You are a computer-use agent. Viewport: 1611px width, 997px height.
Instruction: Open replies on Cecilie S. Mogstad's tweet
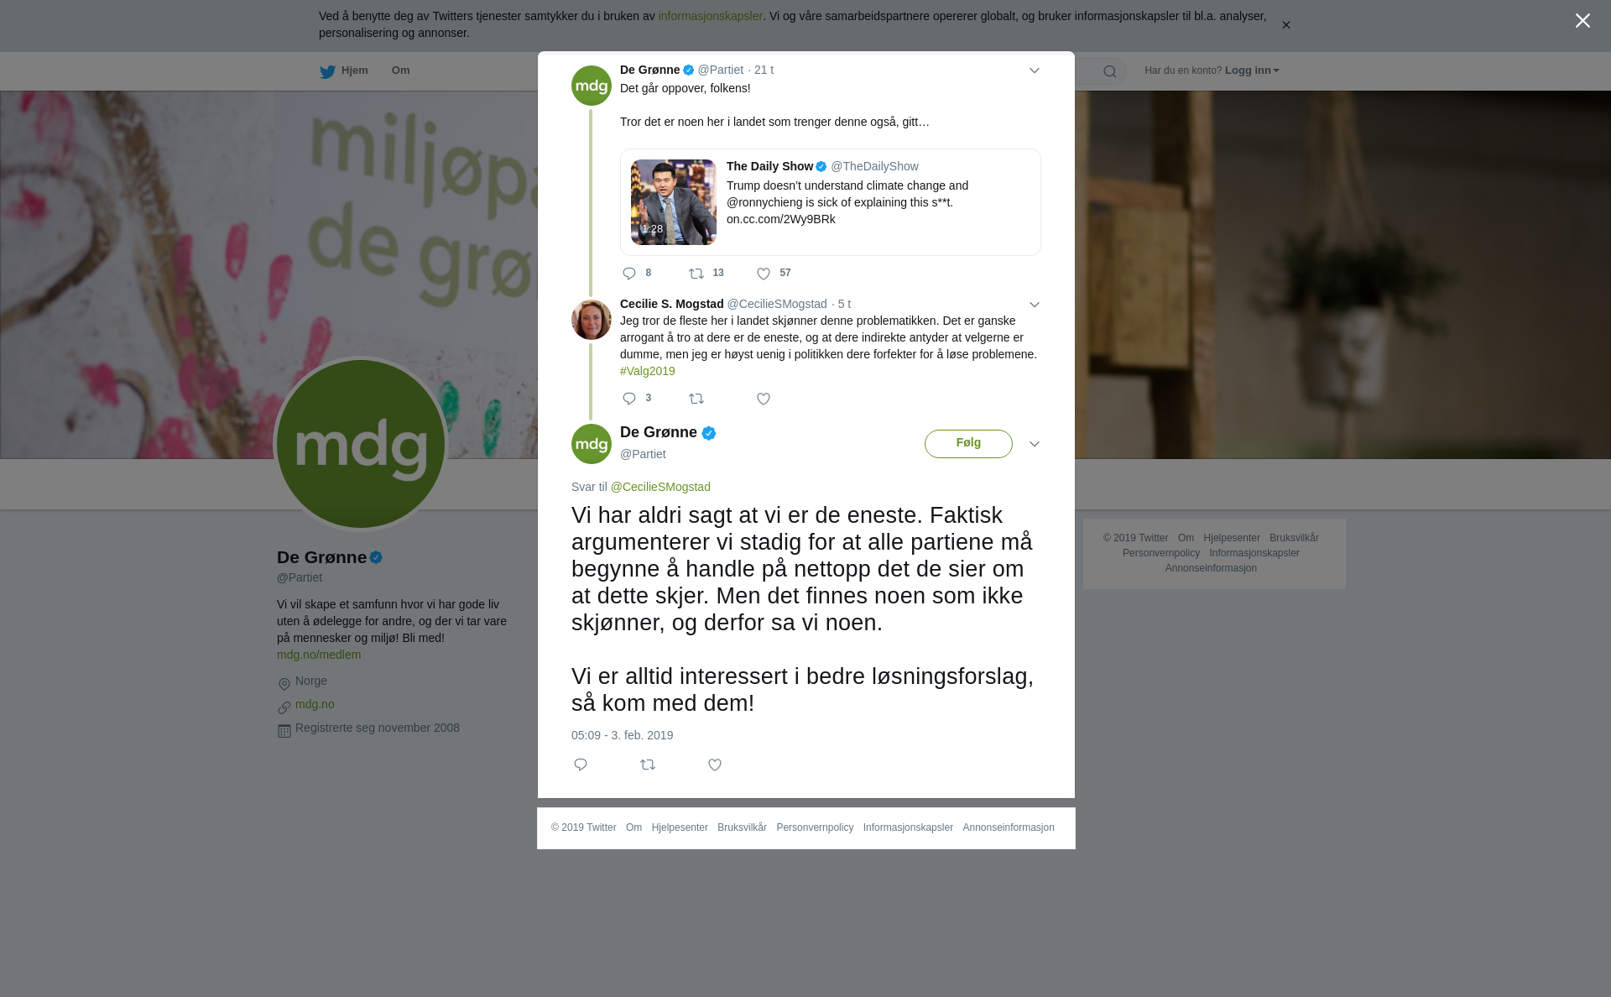(x=637, y=399)
